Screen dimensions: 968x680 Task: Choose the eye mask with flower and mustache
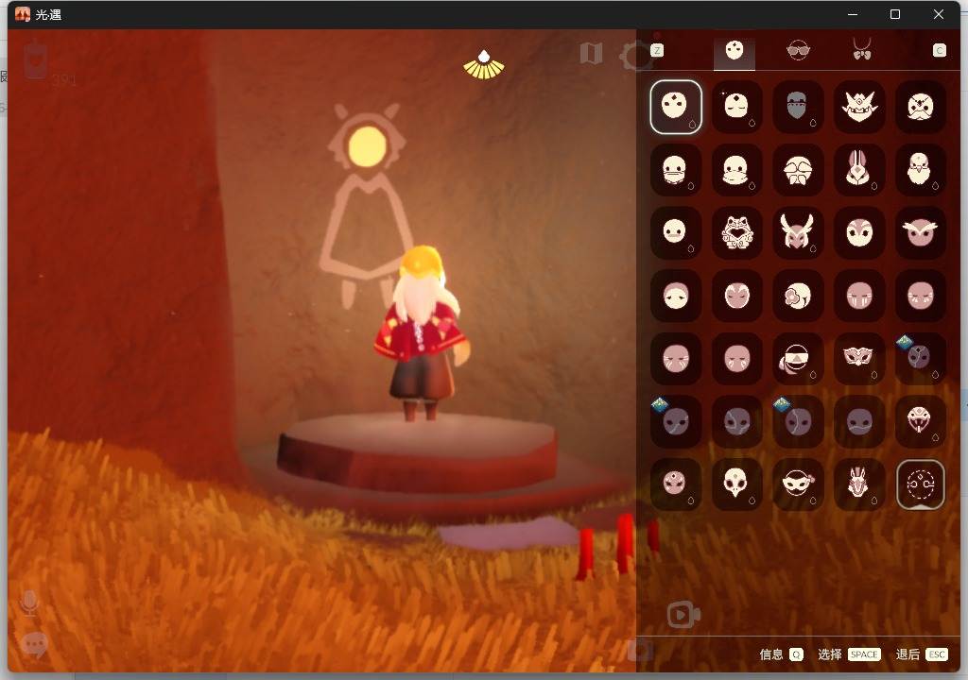pos(798,484)
